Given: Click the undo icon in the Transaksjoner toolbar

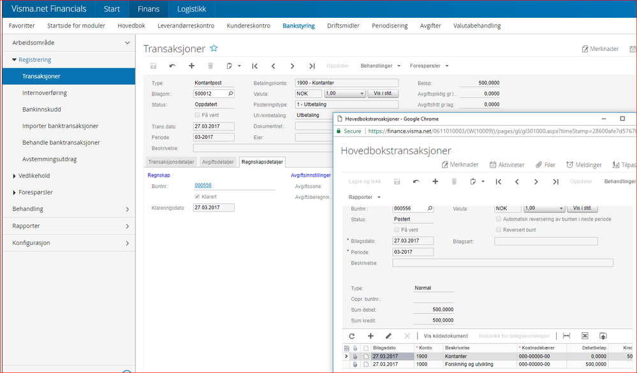Looking at the screenshot, I should (173, 66).
